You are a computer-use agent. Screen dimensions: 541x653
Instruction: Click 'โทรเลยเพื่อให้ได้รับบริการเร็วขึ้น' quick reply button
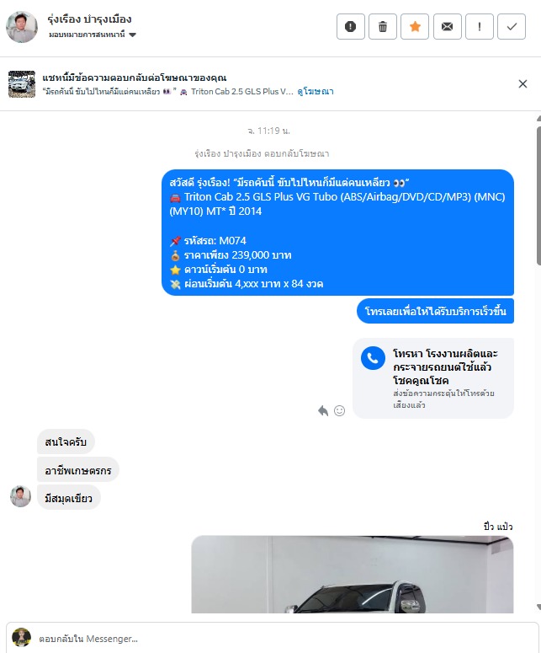point(435,311)
